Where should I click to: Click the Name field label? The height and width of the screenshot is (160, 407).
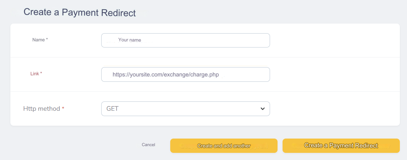tap(38, 40)
